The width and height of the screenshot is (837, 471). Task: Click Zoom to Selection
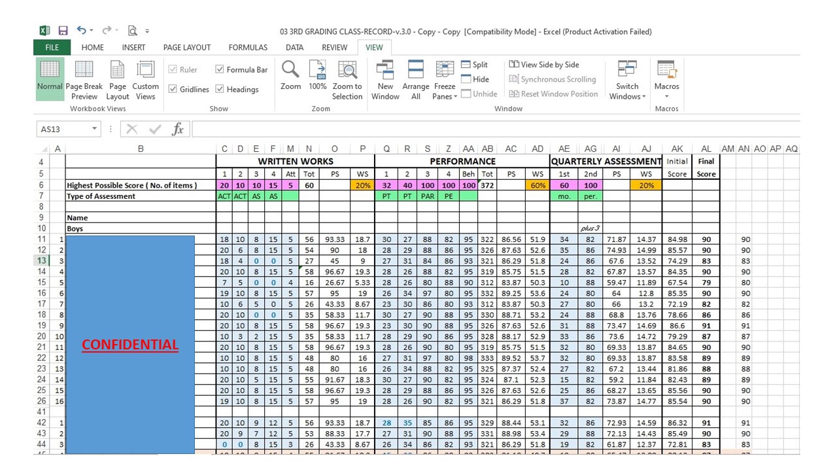[347, 80]
